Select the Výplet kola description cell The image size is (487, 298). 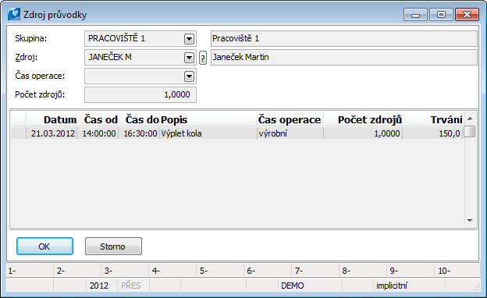(208, 133)
